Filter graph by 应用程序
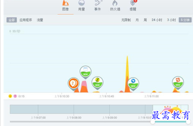 click(x=26, y=20)
